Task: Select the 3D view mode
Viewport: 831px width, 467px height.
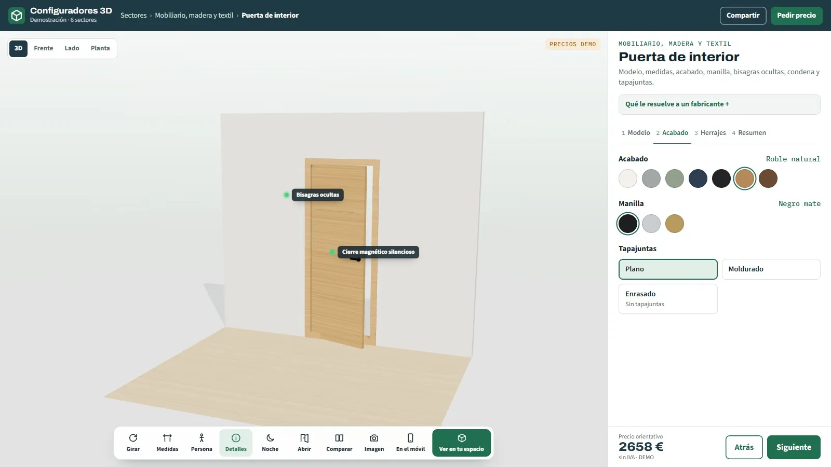Action: 18,48
